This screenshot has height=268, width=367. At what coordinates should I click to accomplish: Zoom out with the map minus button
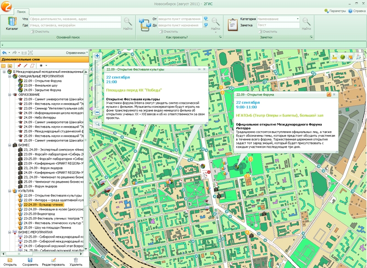pyautogui.click(x=97, y=112)
